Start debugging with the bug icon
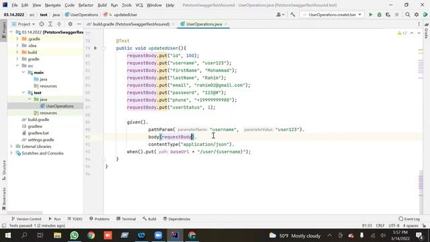 [x=379, y=15]
